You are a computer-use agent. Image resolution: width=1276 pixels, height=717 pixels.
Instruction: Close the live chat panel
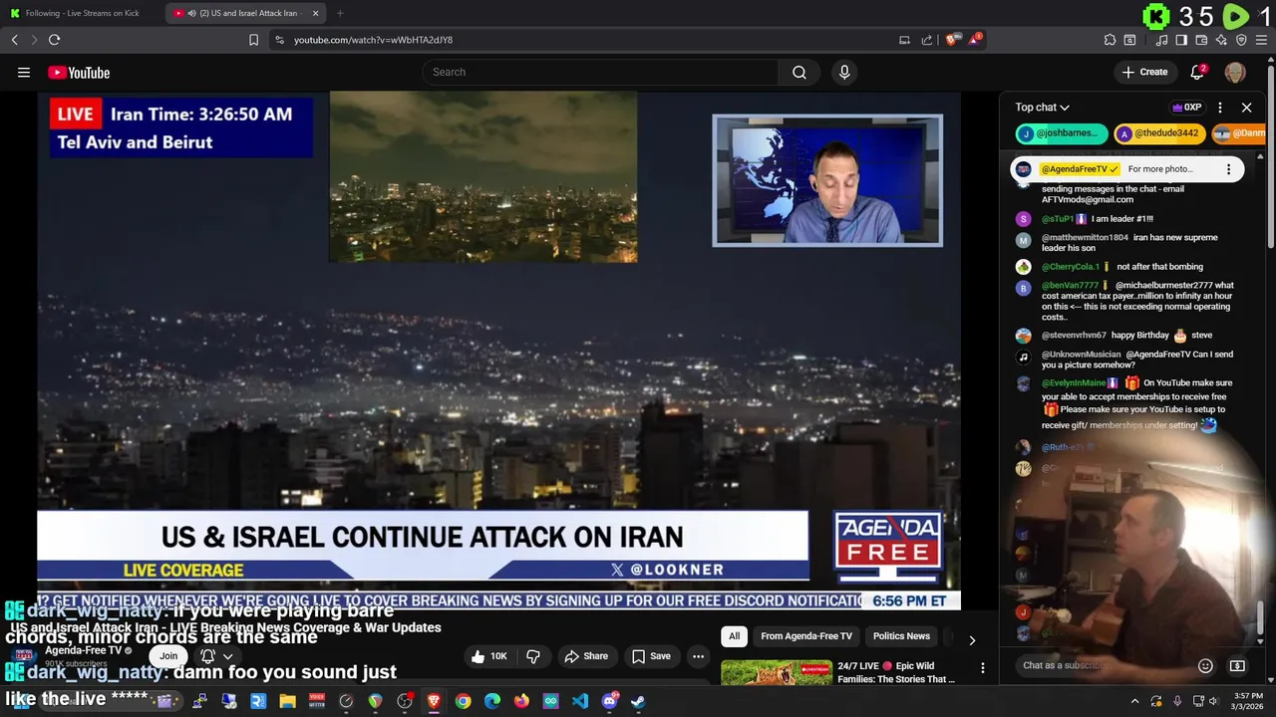click(1246, 108)
